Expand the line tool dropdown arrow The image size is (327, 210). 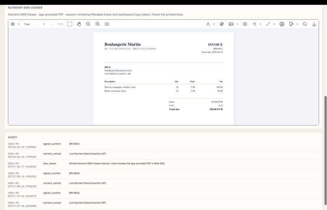(274, 24)
